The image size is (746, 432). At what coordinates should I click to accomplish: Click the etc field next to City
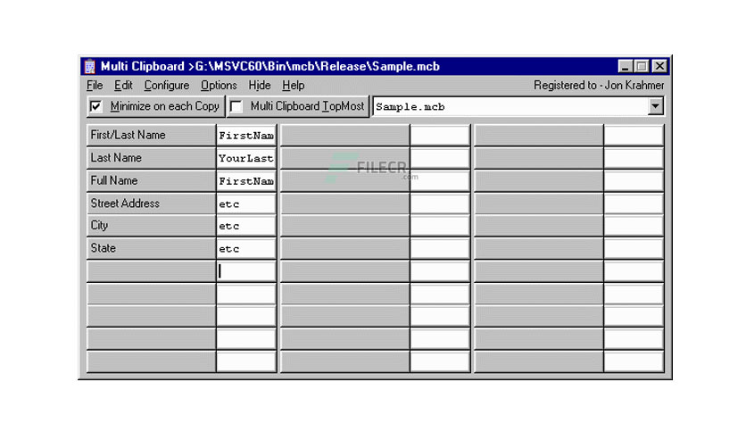[246, 226]
